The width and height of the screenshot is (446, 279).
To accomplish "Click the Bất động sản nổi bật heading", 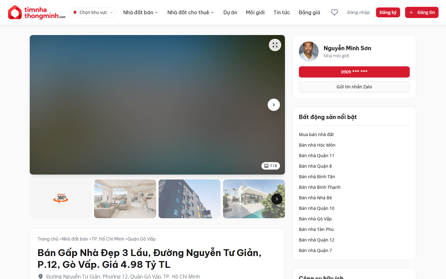I will (x=328, y=117).
